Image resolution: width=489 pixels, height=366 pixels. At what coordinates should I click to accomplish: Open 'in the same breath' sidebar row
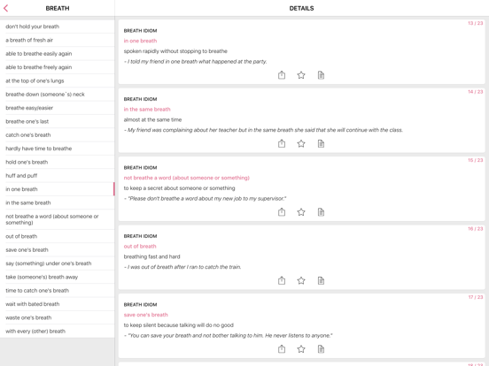58,202
